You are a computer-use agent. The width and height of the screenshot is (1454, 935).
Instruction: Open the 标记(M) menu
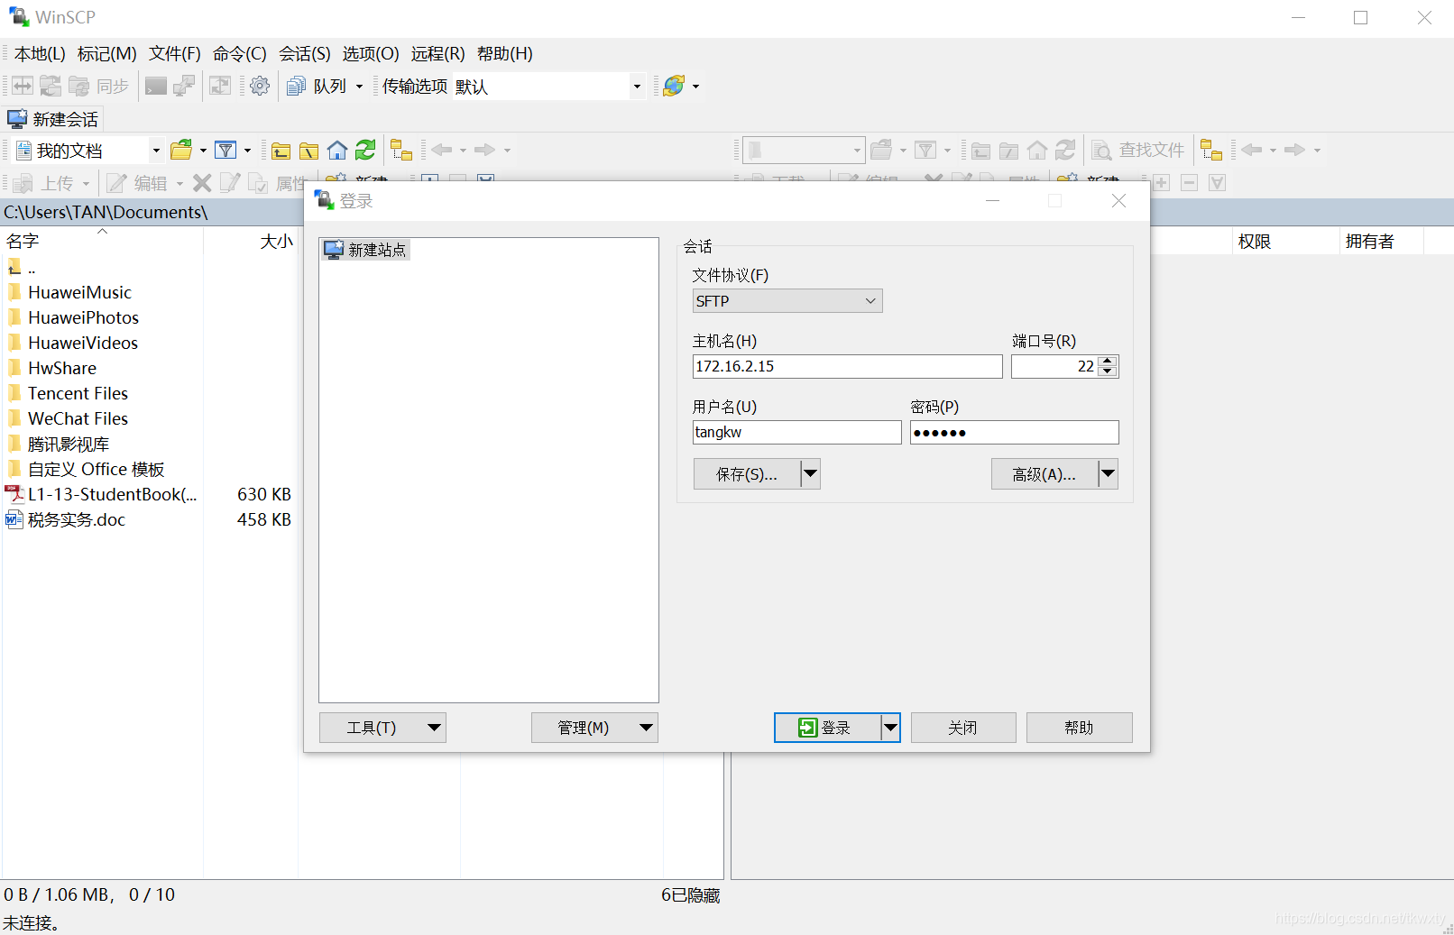tap(106, 54)
